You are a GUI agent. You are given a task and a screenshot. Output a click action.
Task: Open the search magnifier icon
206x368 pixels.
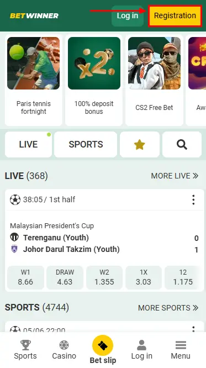pyautogui.click(x=182, y=144)
